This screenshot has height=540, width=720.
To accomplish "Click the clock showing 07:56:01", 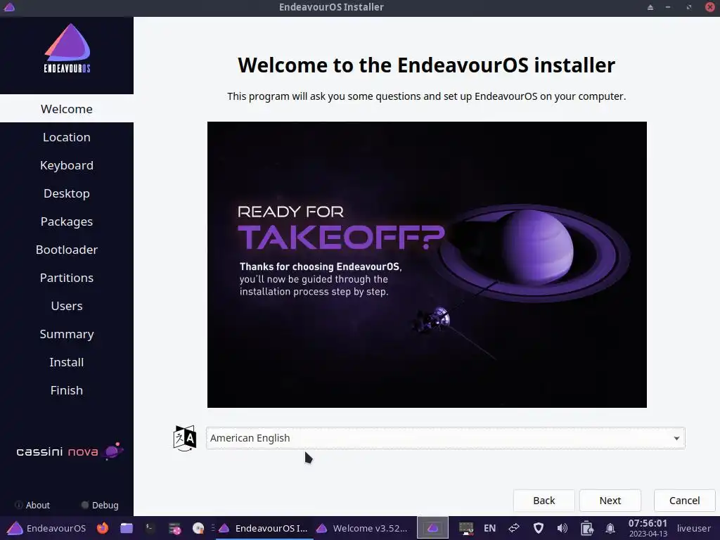I will coord(648,528).
